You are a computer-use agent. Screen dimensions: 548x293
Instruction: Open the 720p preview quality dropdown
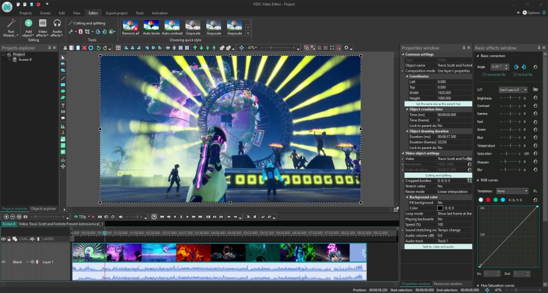(82, 216)
